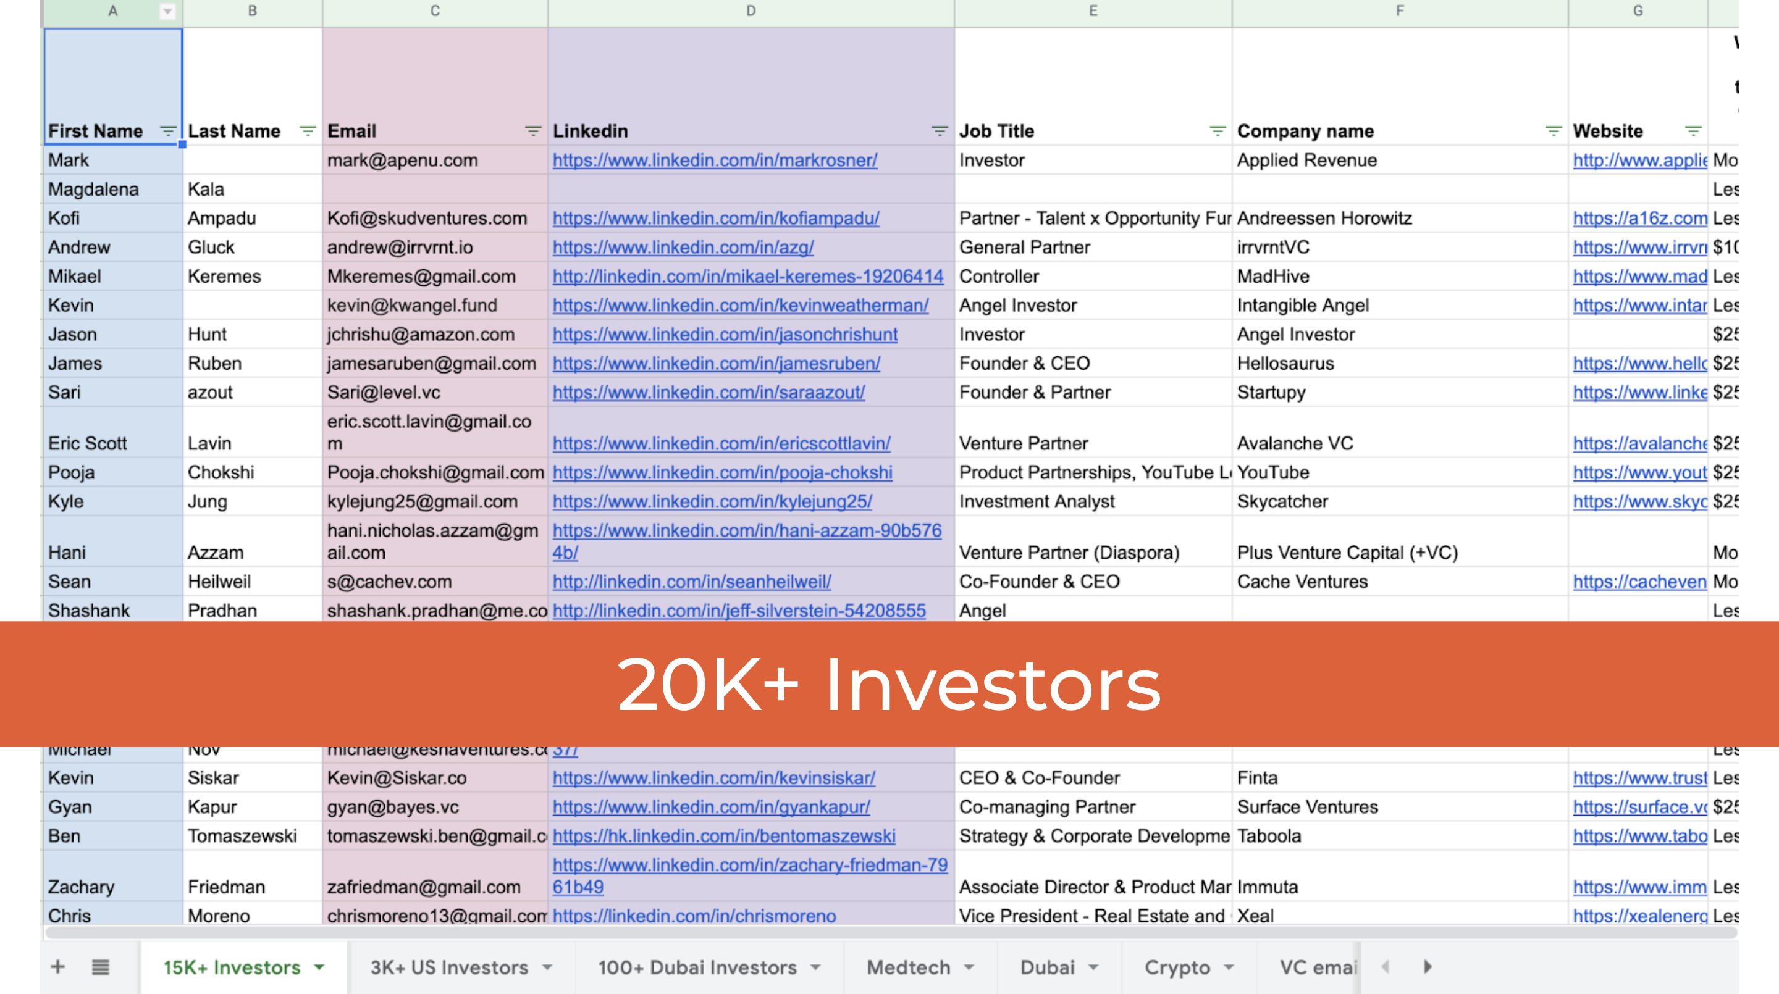Open a16z.com website link
The height and width of the screenshot is (994, 1779).
(x=1640, y=218)
